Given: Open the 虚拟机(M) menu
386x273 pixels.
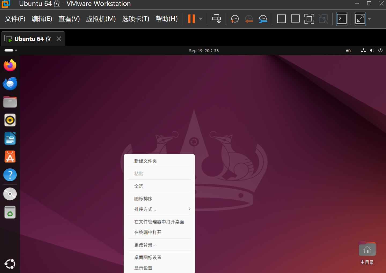Looking at the screenshot, I should [101, 19].
